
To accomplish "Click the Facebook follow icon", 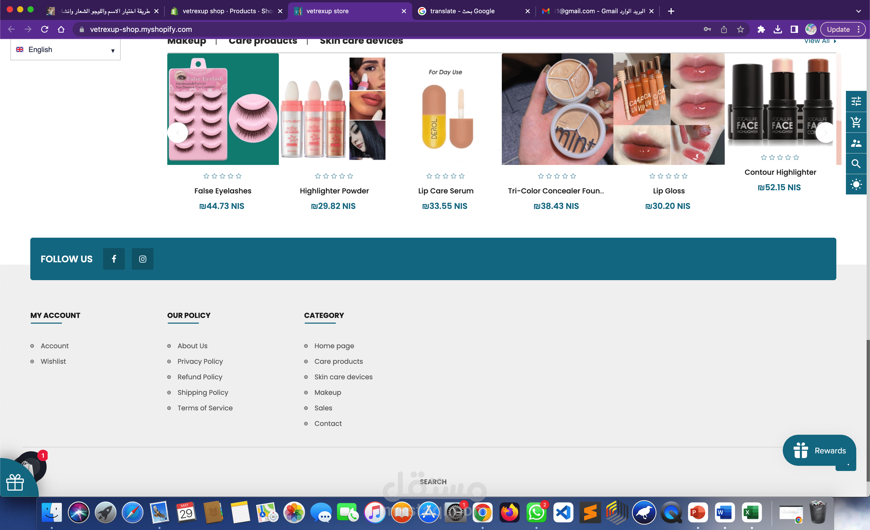I will click(x=114, y=259).
